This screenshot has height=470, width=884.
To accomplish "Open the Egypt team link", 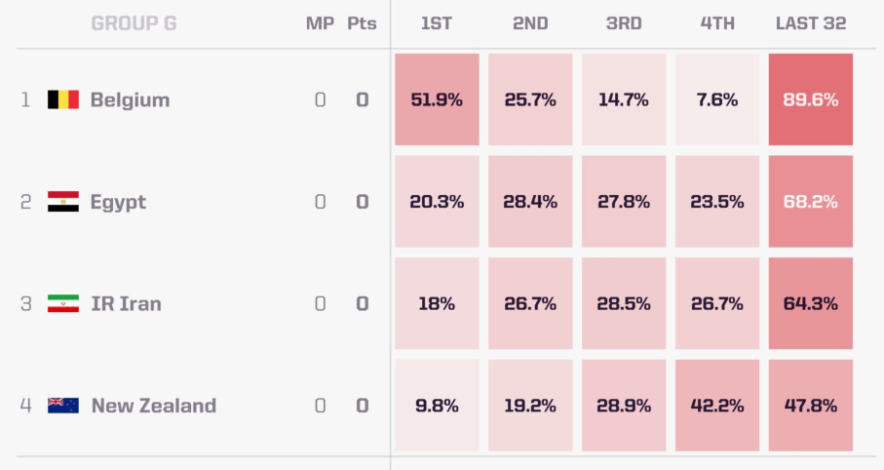I will click(118, 202).
